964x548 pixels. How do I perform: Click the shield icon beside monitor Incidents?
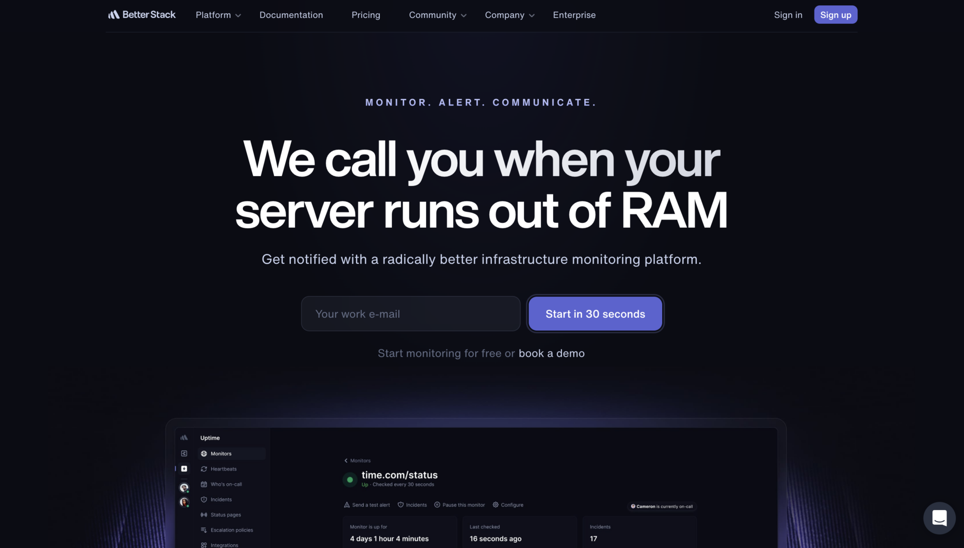click(x=401, y=505)
